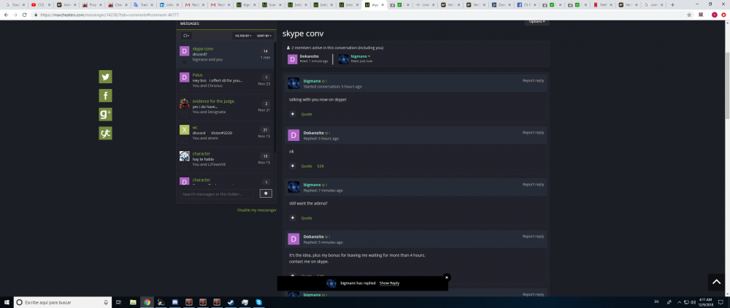Click the Google Plus share icon
Screen dimensions: 730x308
point(106,114)
